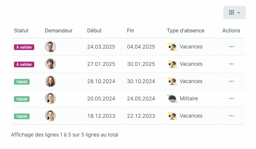Select the Statut column header
256x149 pixels.
click(x=21, y=30)
